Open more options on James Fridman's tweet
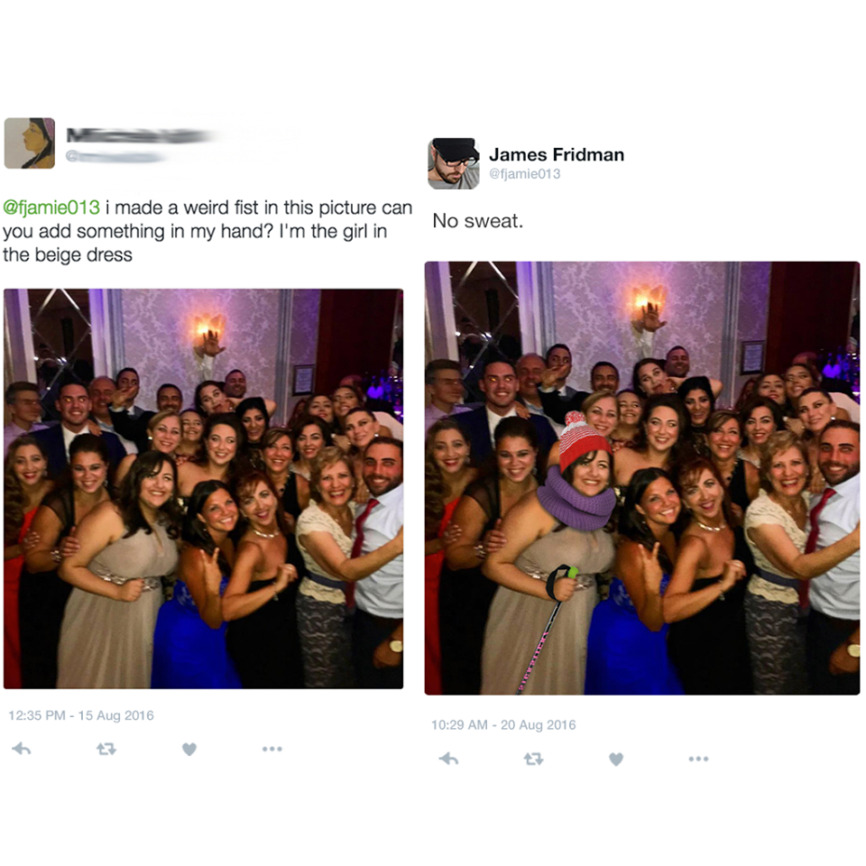Screen dimensions: 866x866 click(698, 759)
